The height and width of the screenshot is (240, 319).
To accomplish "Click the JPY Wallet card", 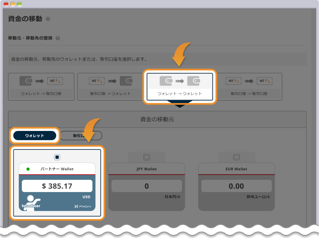I will 147,187.
